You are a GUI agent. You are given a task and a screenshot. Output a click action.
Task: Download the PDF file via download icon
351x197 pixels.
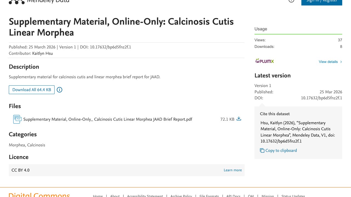[x=239, y=119]
